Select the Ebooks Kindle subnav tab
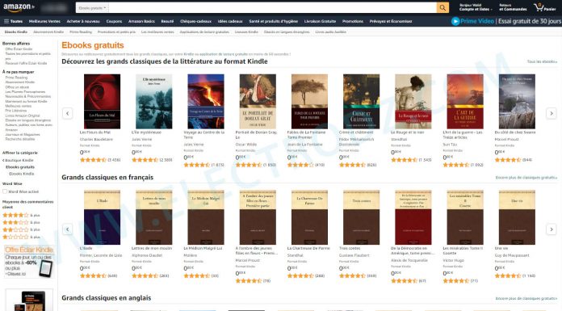 pyautogui.click(x=16, y=32)
